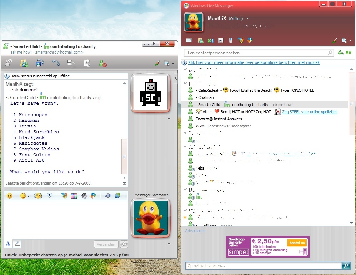The image size is (356, 275).
Task: Open the two-people contacts icon in Messenger toolbar
Action: tap(210, 40)
